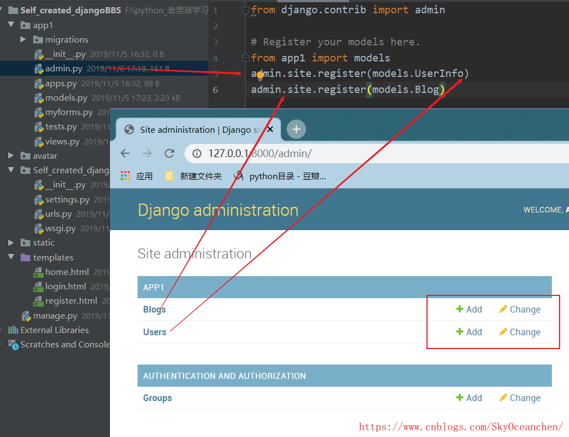Image resolution: width=569 pixels, height=437 pixels.
Task: Click the globe icon on browser tab
Action: tap(129, 129)
